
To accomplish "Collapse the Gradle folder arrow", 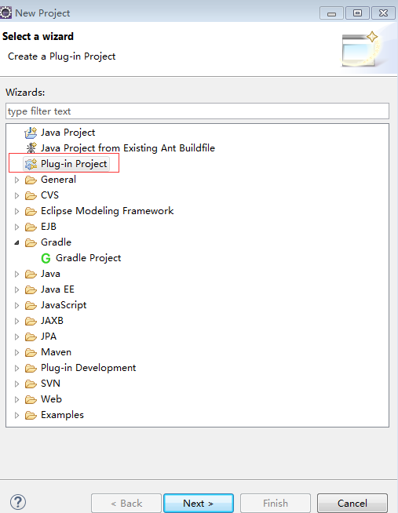I will coord(16,242).
